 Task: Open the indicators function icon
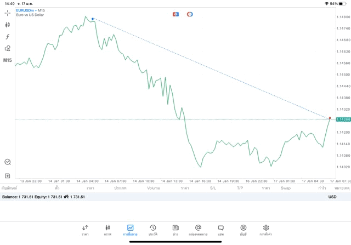click(8, 37)
